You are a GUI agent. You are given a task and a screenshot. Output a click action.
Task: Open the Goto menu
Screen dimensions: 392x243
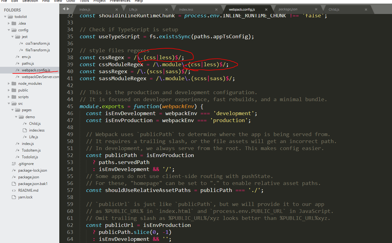click(71, 1)
